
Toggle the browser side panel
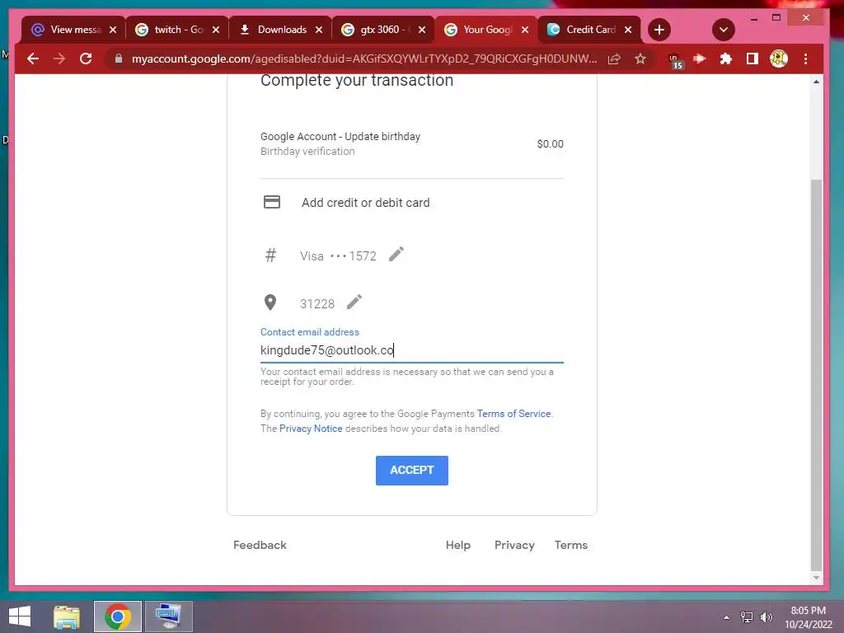(753, 59)
